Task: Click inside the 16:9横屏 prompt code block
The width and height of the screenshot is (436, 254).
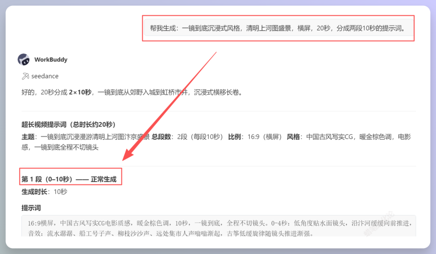Action: tap(218, 226)
